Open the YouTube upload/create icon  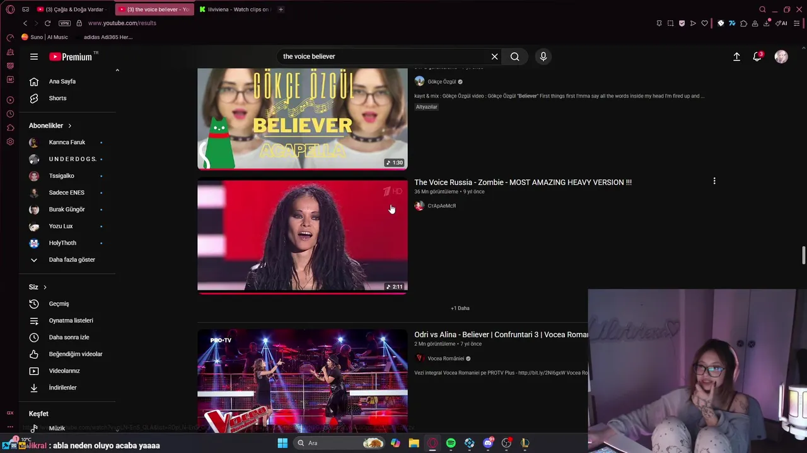[x=736, y=57]
